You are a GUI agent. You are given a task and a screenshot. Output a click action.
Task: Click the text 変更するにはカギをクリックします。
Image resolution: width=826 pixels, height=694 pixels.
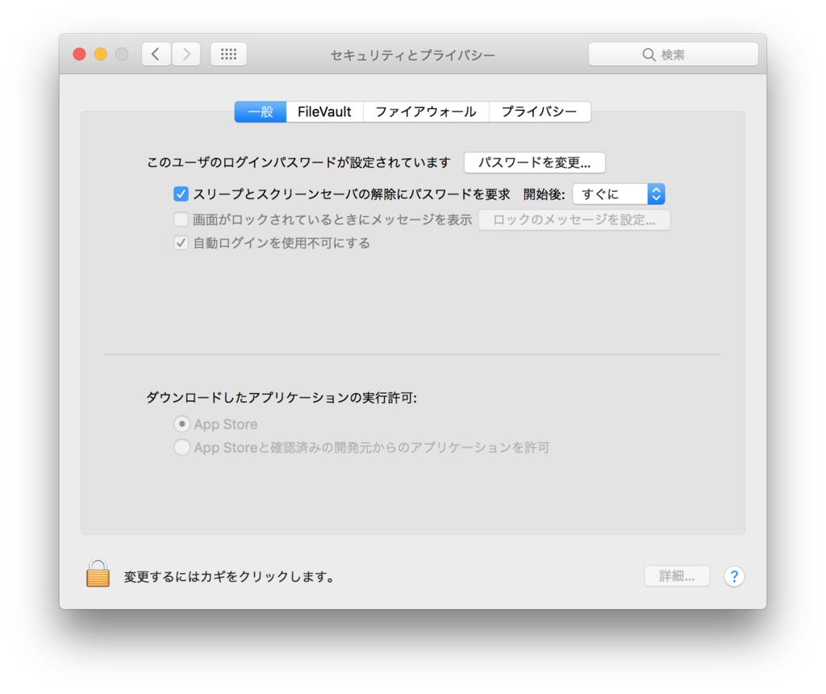(x=230, y=577)
